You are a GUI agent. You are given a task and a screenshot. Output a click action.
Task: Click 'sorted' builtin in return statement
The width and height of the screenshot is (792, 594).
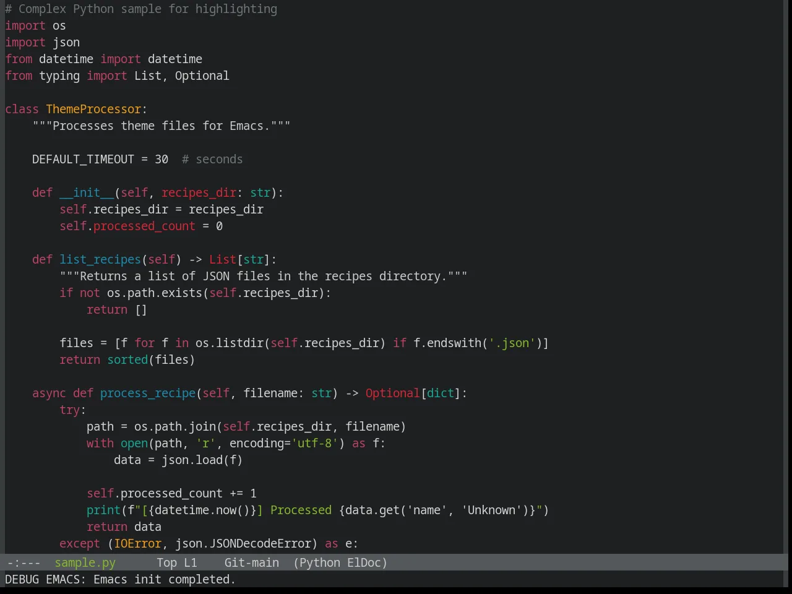pos(127,359)
